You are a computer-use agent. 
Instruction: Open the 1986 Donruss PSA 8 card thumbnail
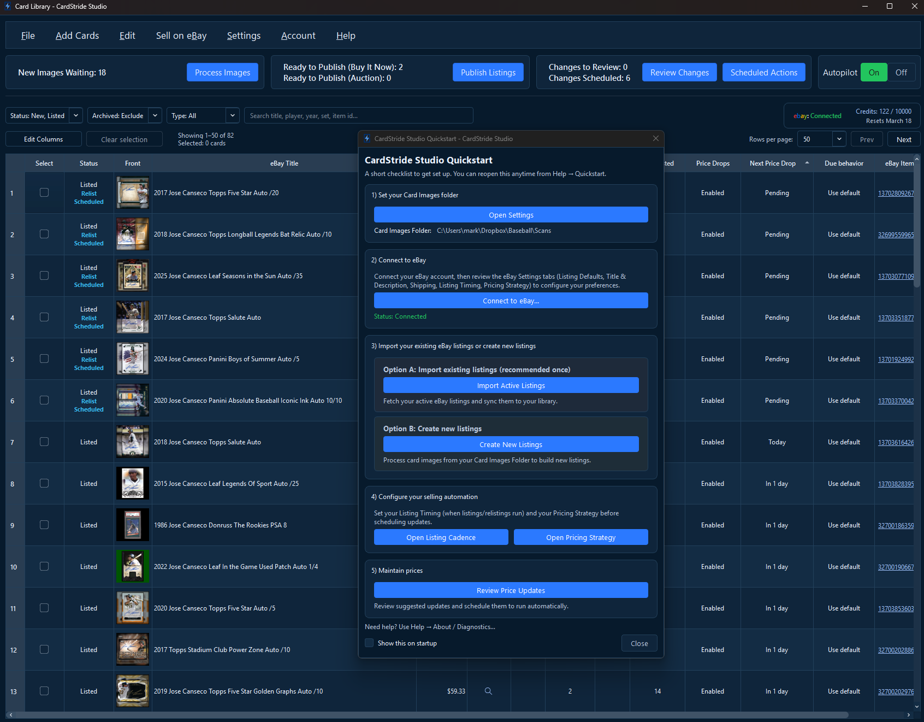[x=133, y=525]
